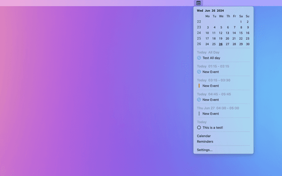Viewport: 282px width, 176px height.
Task: Mark the 'This is a test!' reminder complete
Action: (x=199, y=128)
